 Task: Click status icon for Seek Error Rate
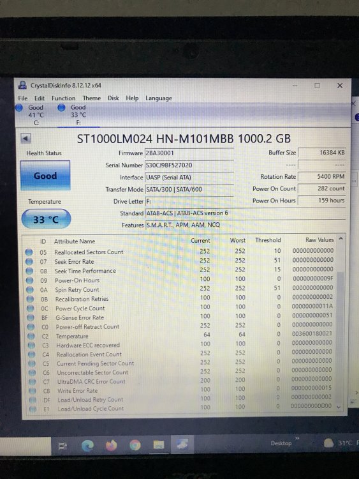pyautogui.click(x=29, y=261)
